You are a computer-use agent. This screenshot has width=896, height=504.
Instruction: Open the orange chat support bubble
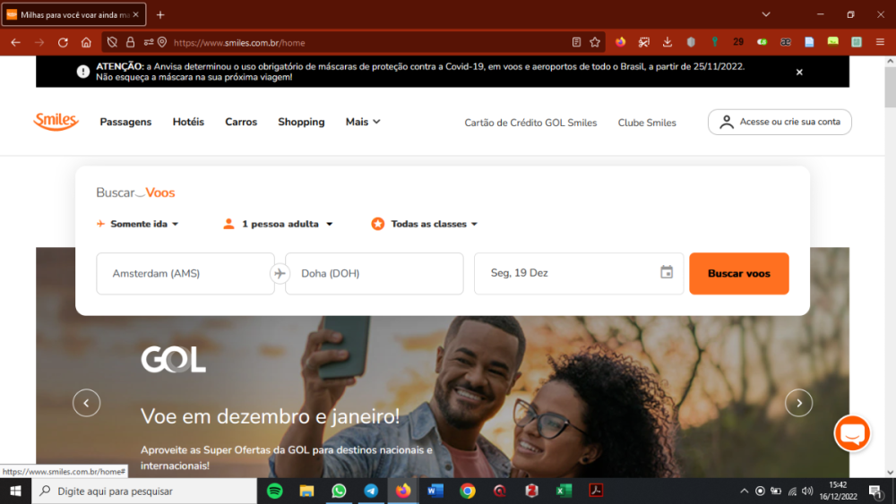tap(852, 434)
